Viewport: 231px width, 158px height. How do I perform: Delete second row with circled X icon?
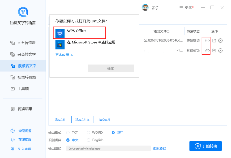[221, 51]
